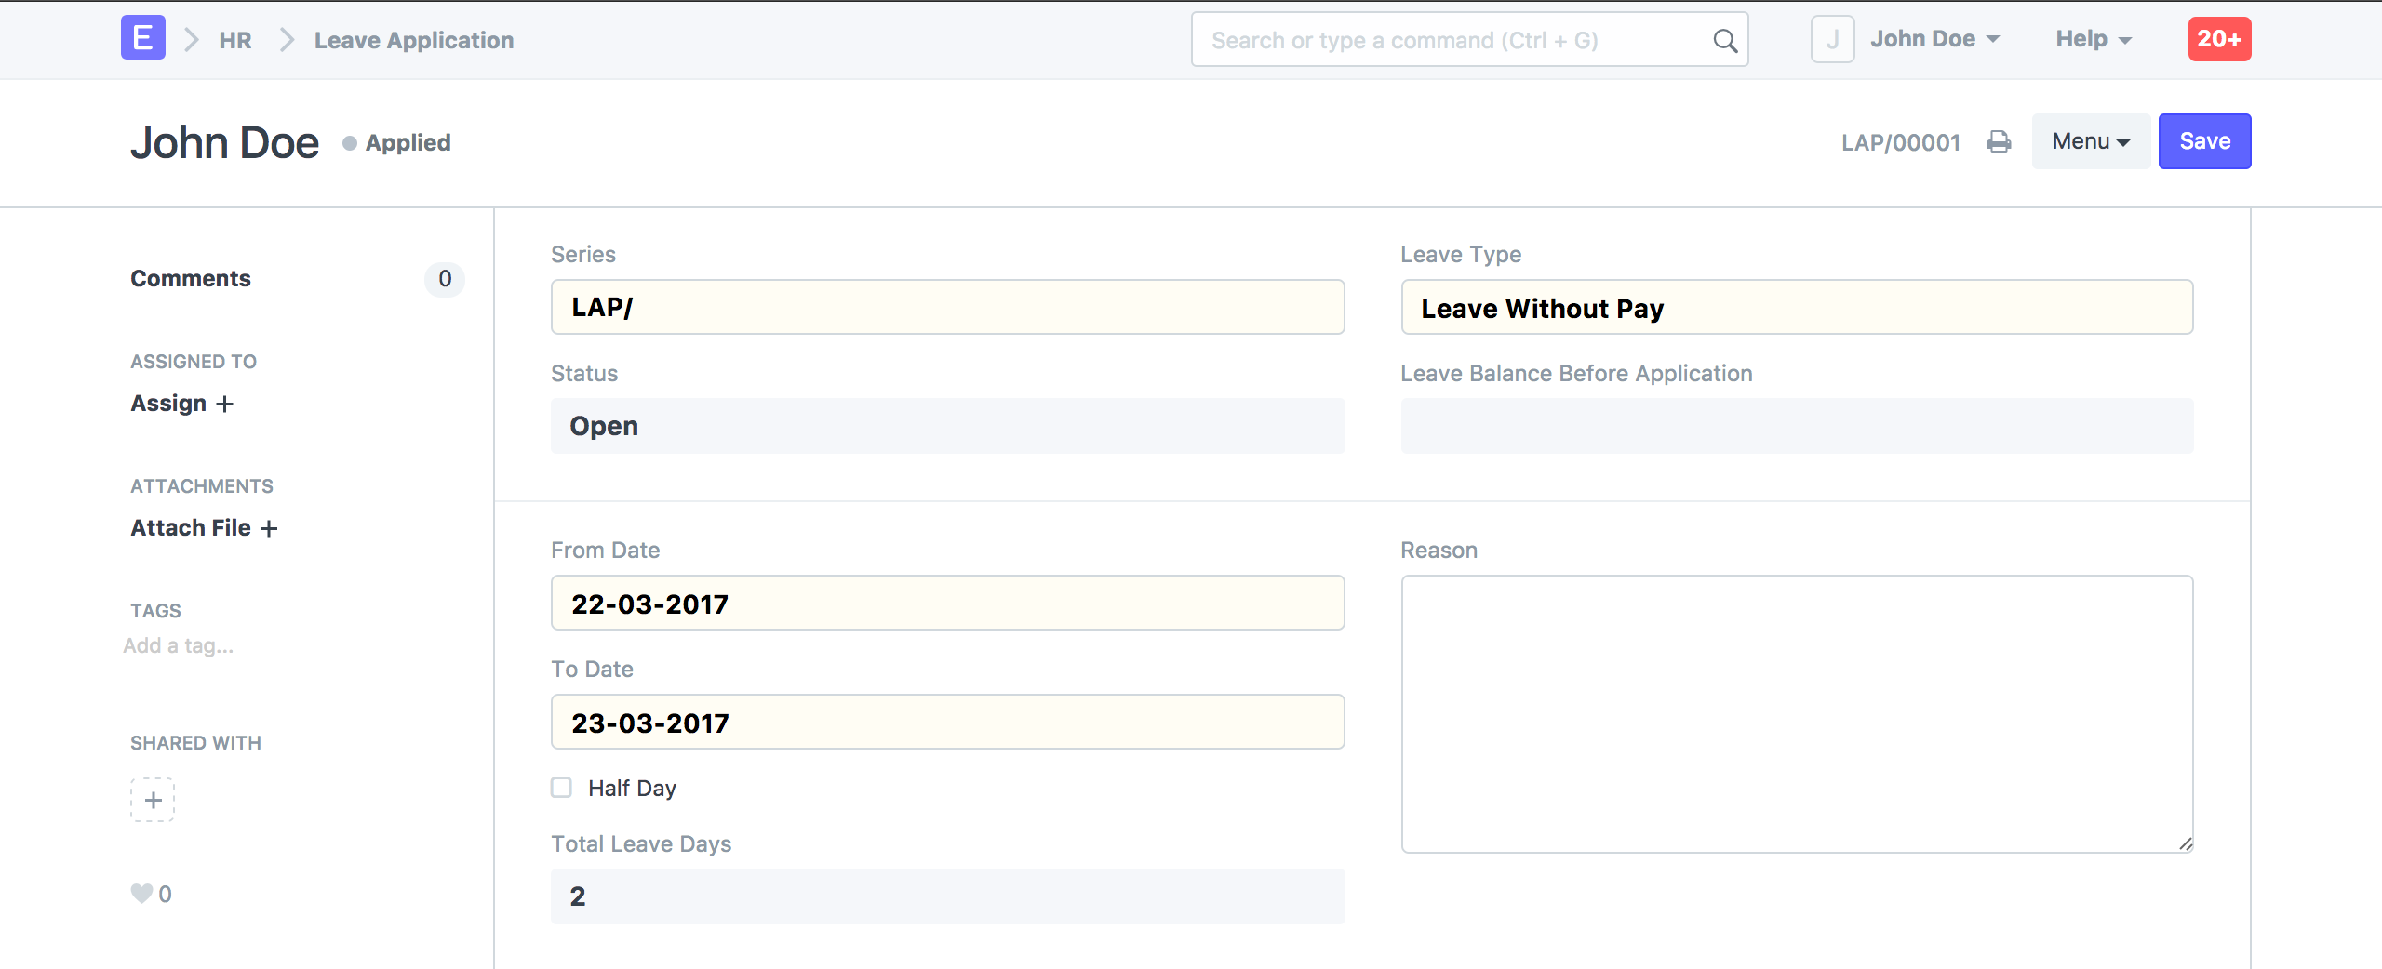
Task: Select the Leave Type field
Action: pos(1797,308)
